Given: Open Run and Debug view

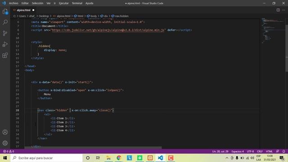Looking at the screenshot, I should tap(5, 44).
